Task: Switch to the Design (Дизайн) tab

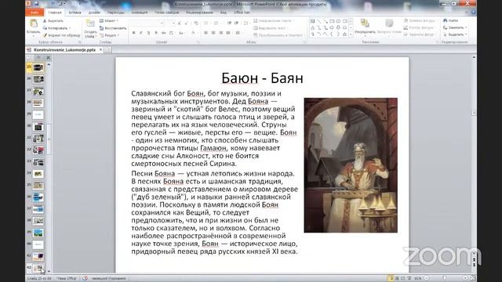Action: pos(94,13)
